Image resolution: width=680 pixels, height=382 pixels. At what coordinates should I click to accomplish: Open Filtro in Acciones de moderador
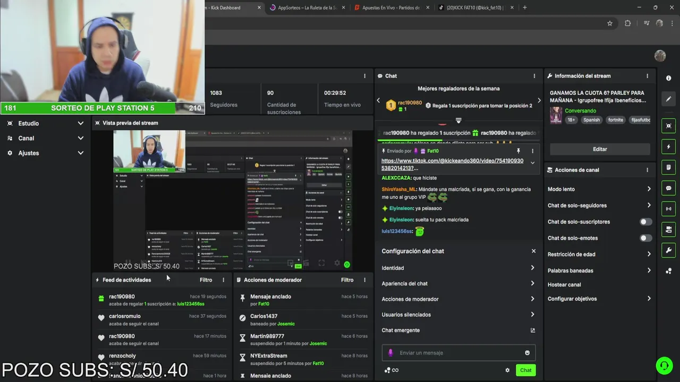(x=347, y=280)
